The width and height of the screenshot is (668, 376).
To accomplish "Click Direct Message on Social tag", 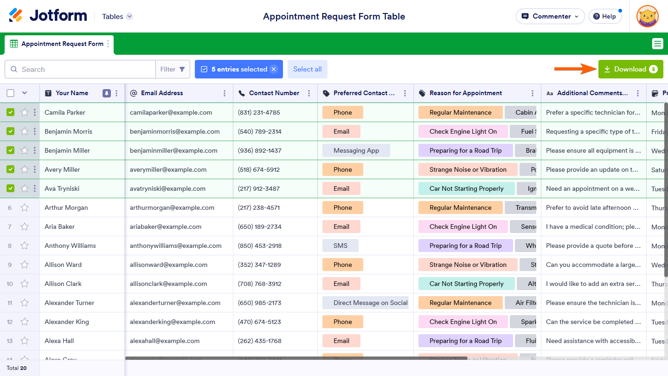I will click(x=366, y=303).
